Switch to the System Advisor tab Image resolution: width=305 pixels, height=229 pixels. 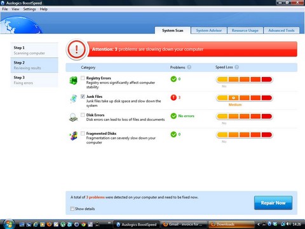pyautogui.click(x=209, y=31)
